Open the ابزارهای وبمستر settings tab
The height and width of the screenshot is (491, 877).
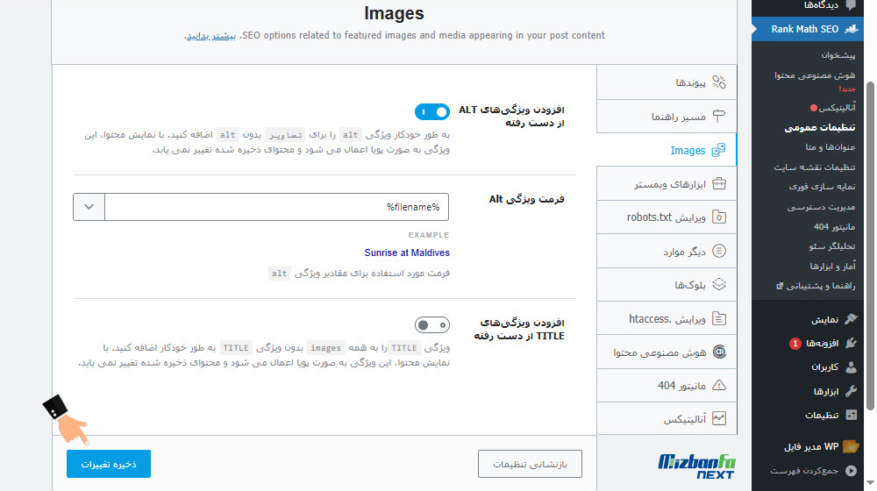coord(667,183)
